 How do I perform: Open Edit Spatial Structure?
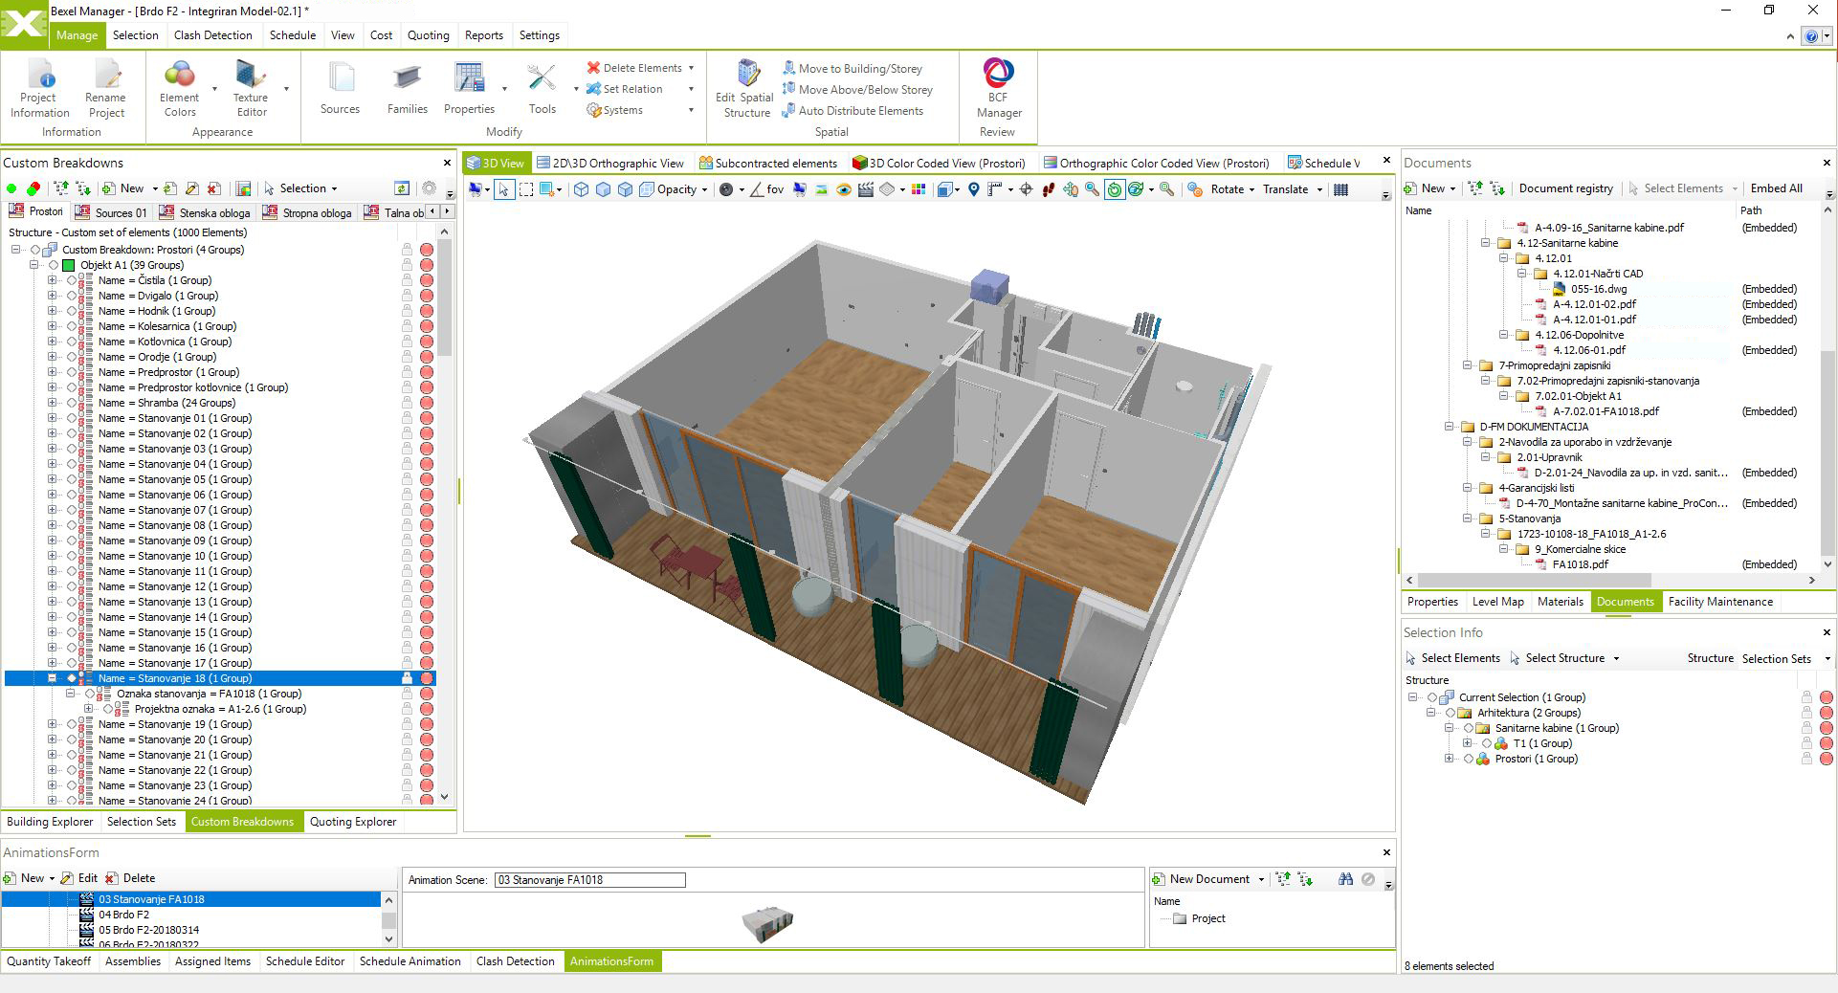(x=745, y=88)
